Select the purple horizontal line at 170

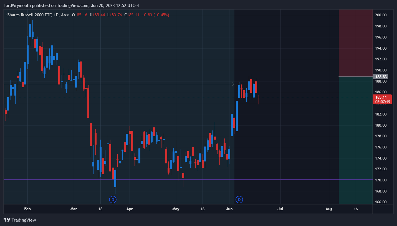188,180
